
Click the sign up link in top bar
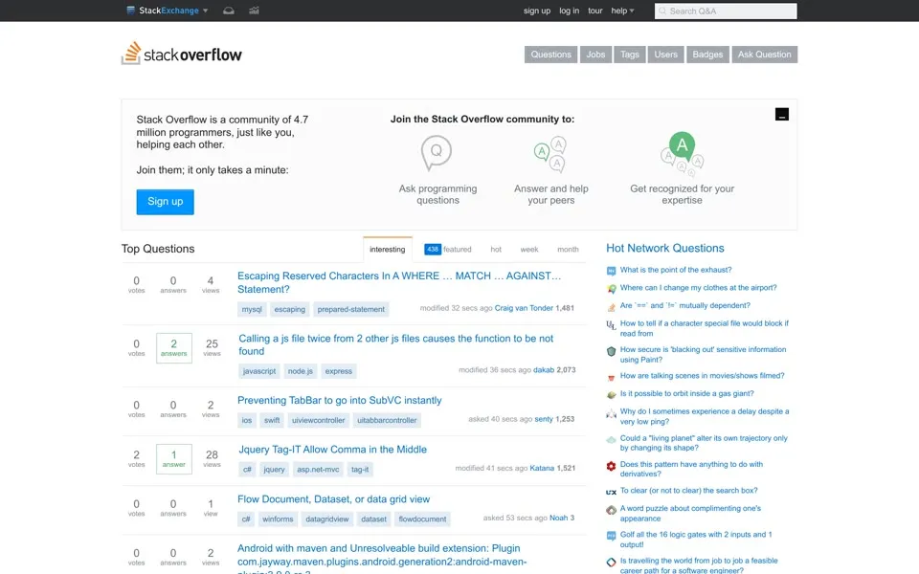click(x=537, y=11)
